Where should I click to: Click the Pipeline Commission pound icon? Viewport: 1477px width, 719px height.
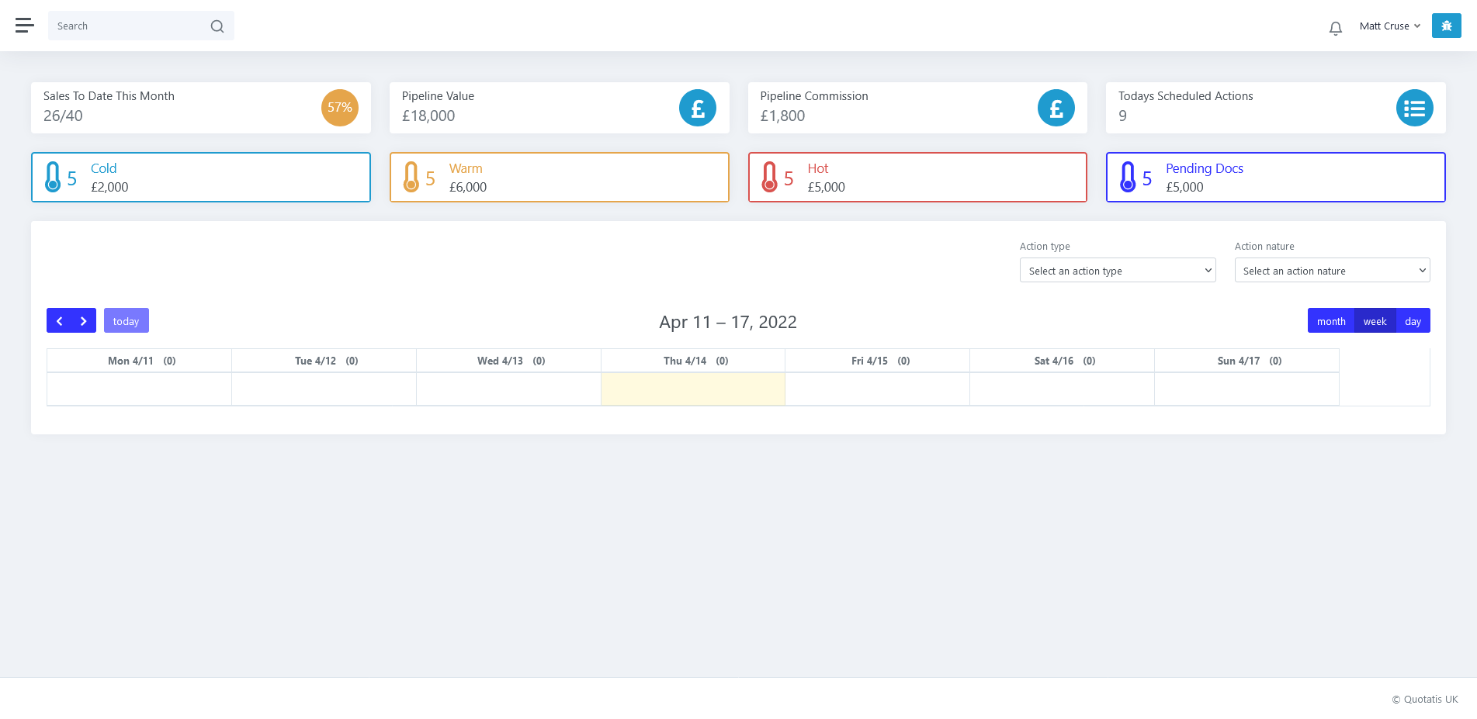point(1056,108)
